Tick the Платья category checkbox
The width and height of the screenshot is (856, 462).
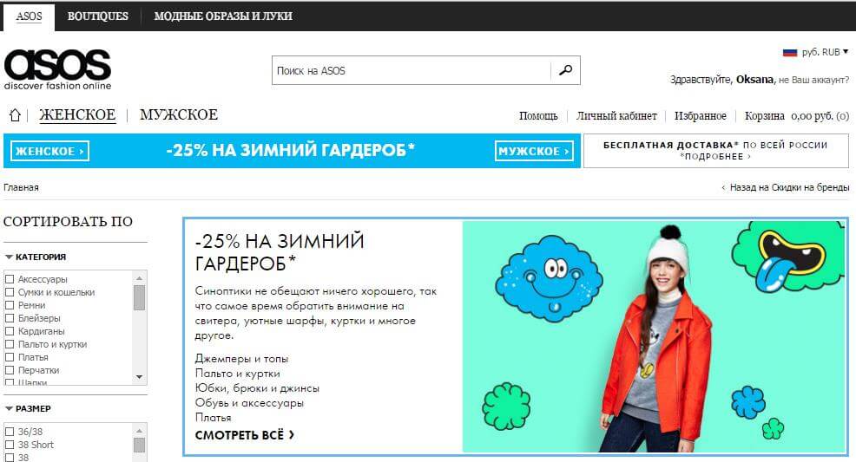(x=10, y=357)
